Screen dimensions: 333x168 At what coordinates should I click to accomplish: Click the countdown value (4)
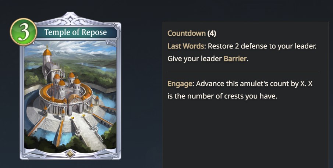(x=212, y=33)
